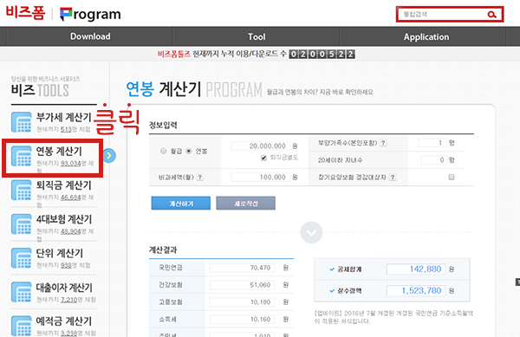Click the 소득세 result 10,160
The height and width of the screenshot is (337, 520).
click(242, 320)
